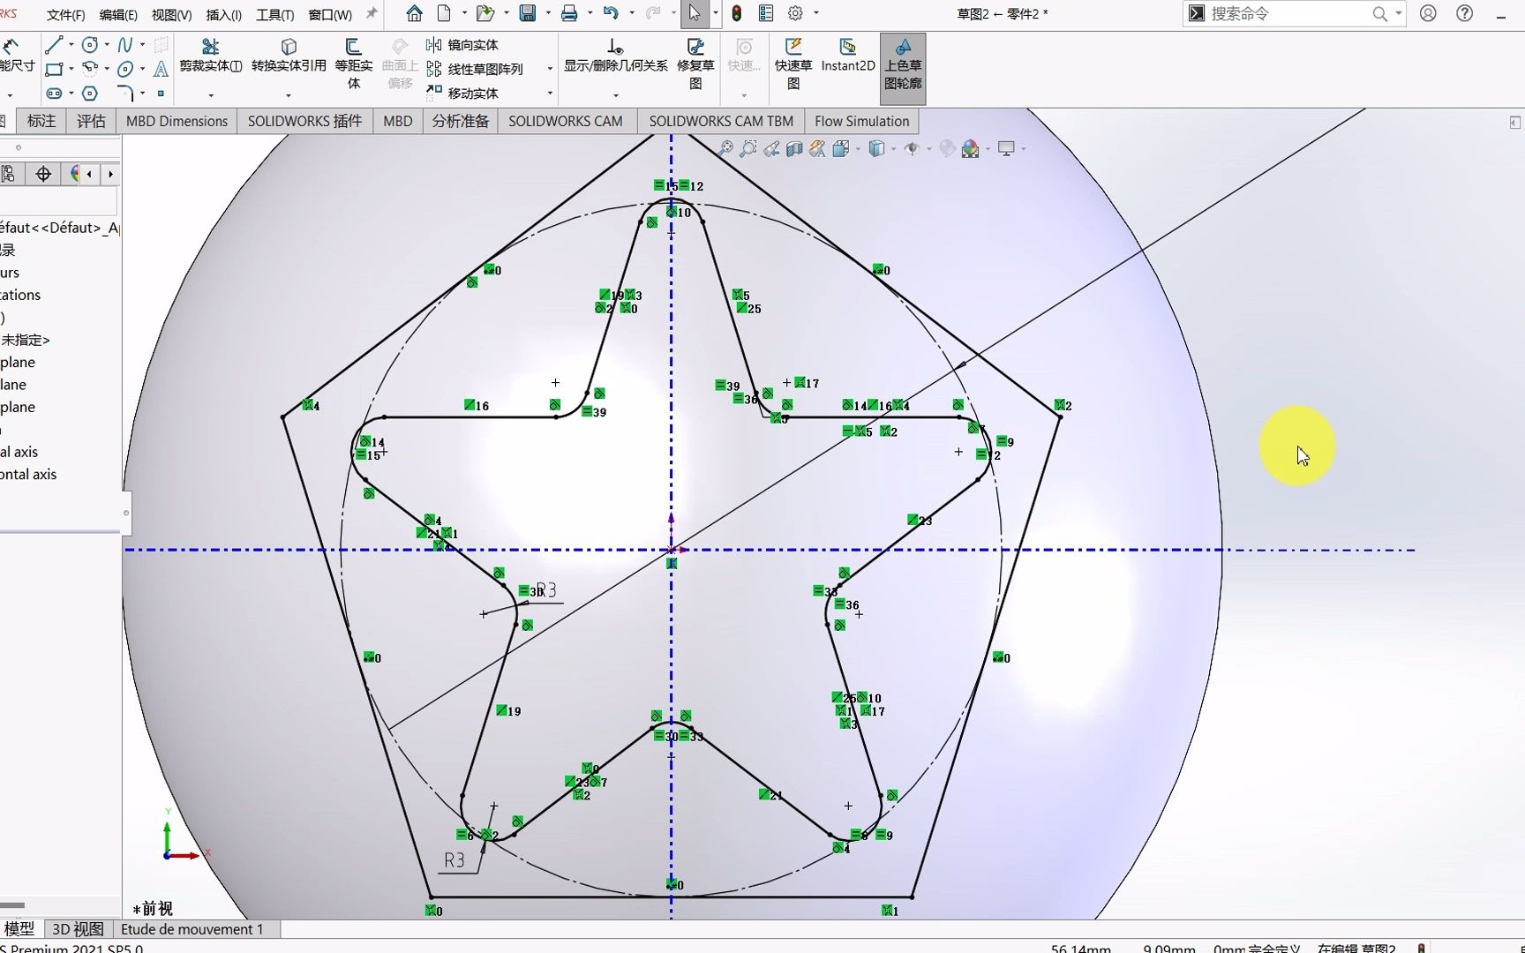Switch to the Flow Simulation tab
Screen dimensions: 1525x953
[860, 121]
